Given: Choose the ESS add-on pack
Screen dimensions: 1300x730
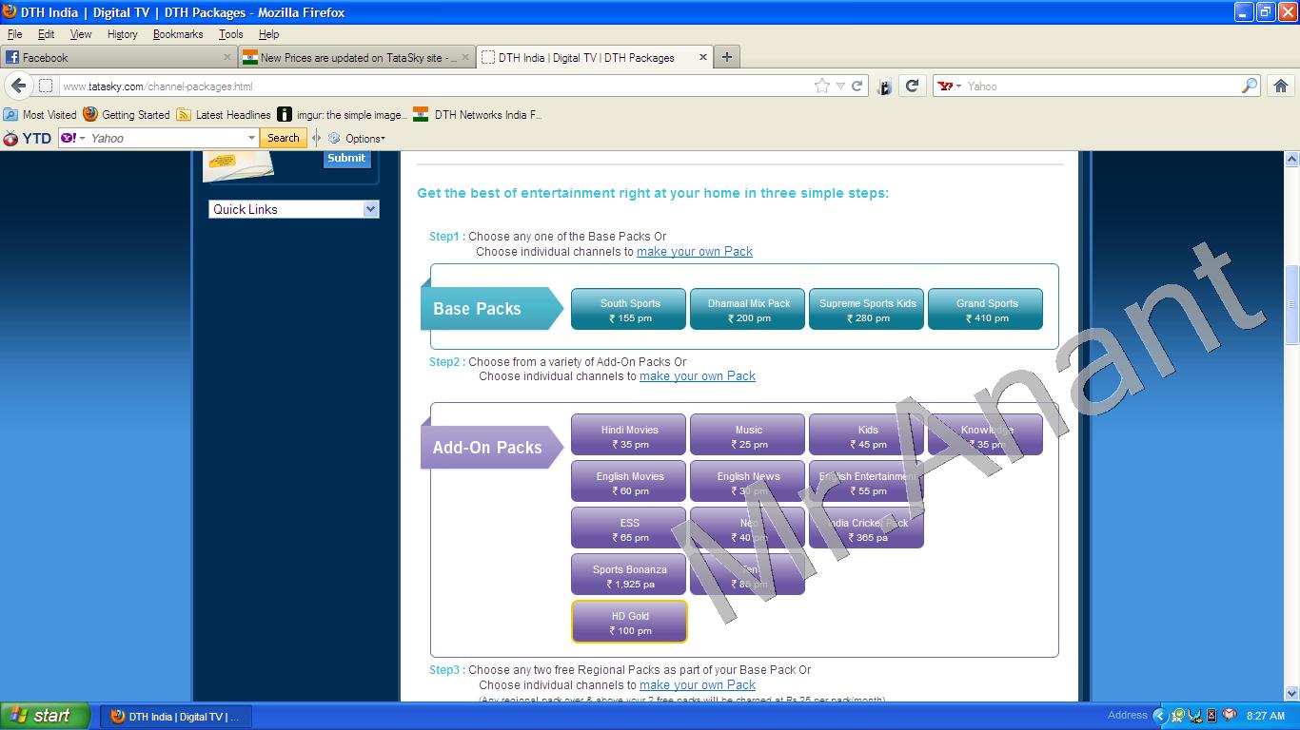Looking at the screenshot, I should pyautogui.click(x=628, y=528).
